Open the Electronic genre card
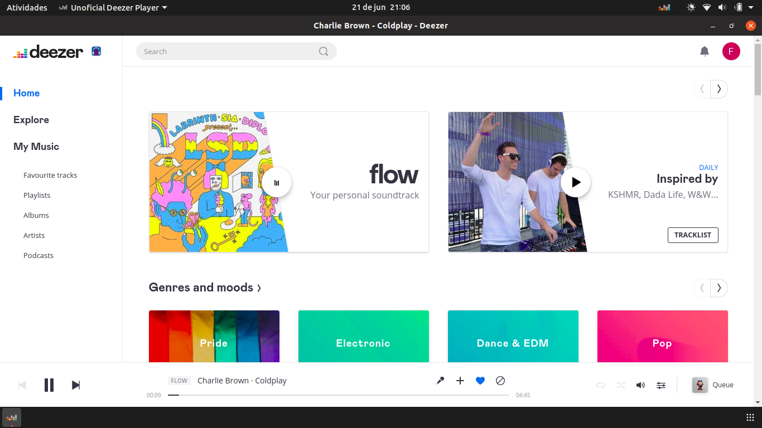The image size is (762, 428). pyautogui.click(x=364, y=337)
